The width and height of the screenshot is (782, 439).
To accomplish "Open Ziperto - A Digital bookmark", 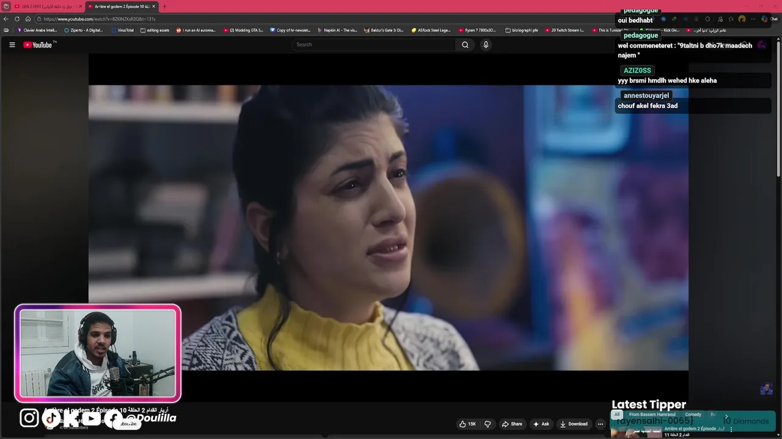I will point(84,30).
